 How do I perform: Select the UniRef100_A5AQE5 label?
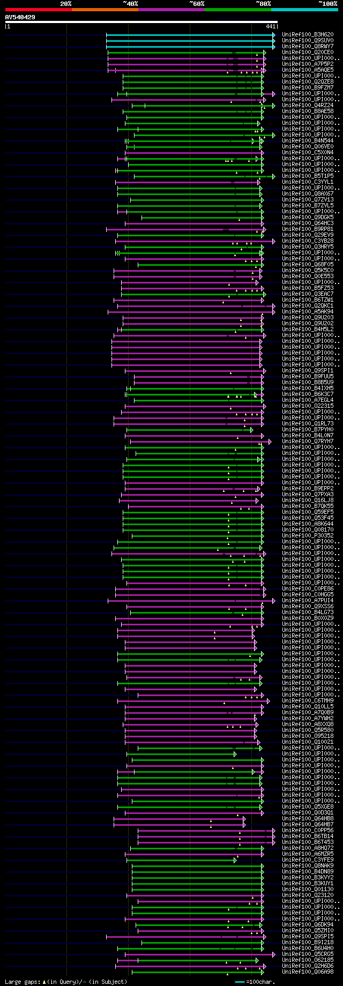tap(308, 70)
